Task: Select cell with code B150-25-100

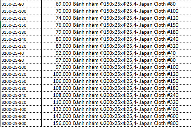Action: [21, 11]
